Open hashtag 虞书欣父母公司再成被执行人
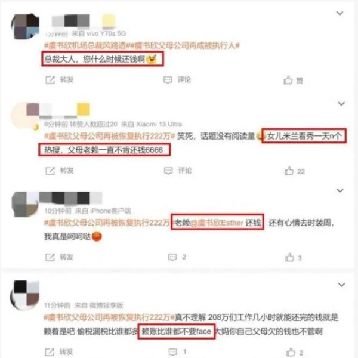358x358 pixels. click(x=185, y=46)
